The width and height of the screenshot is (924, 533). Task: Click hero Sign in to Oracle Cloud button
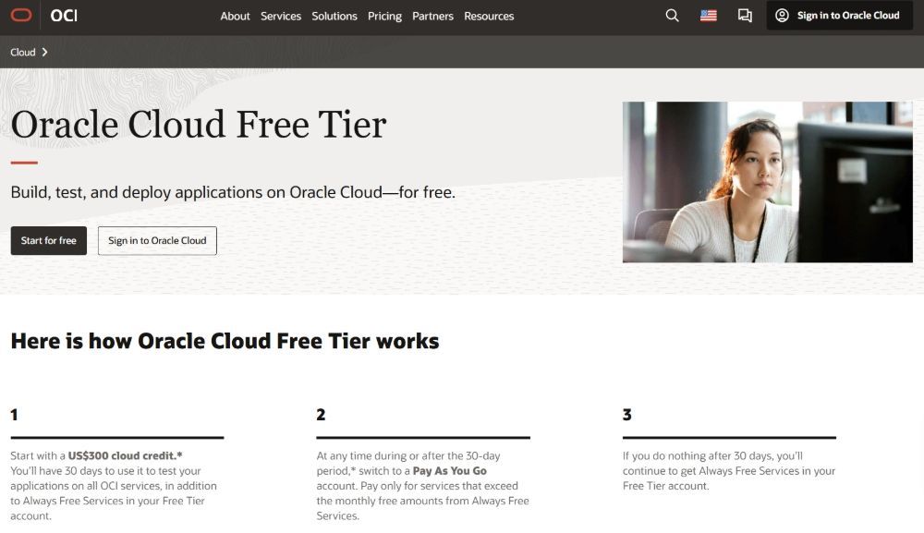tap(157, 241)
